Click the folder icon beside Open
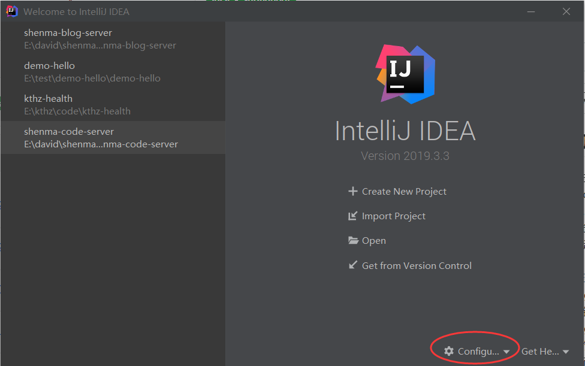The image size is (585, 366). pos(353,240)
